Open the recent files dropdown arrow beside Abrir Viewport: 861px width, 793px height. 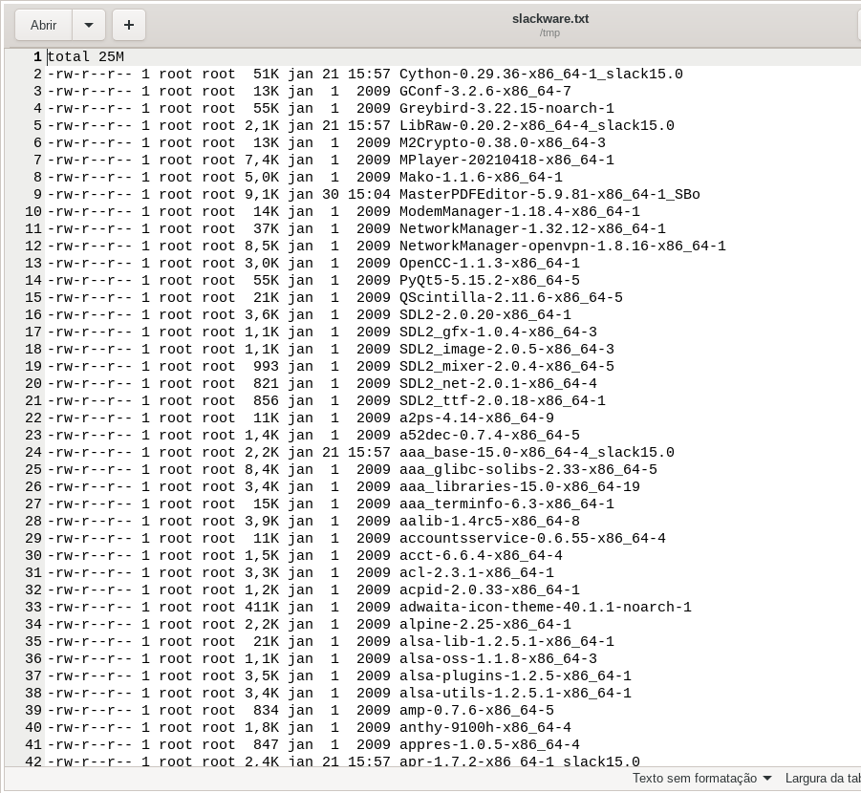point(89,25)
